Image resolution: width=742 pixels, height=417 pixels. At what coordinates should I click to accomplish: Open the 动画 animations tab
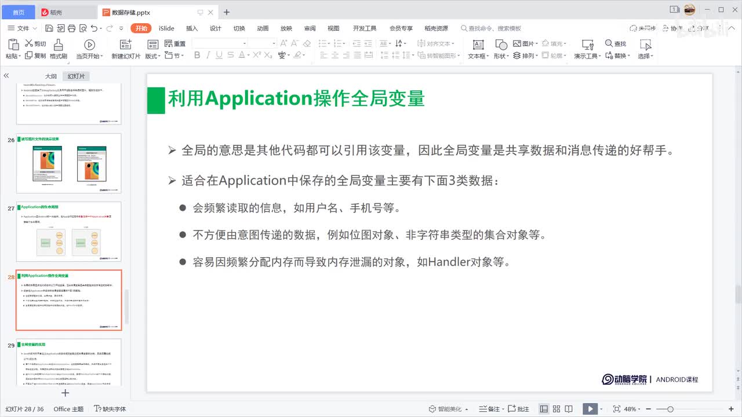263,28
